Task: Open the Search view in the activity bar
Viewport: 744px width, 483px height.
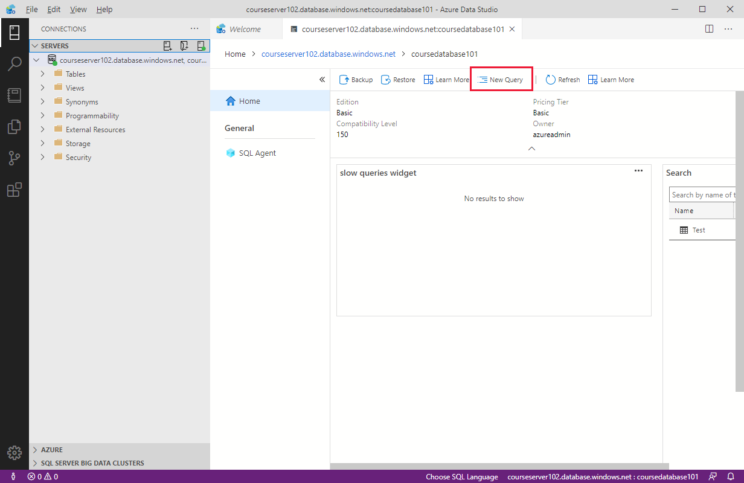Action: tap(14, 63)
